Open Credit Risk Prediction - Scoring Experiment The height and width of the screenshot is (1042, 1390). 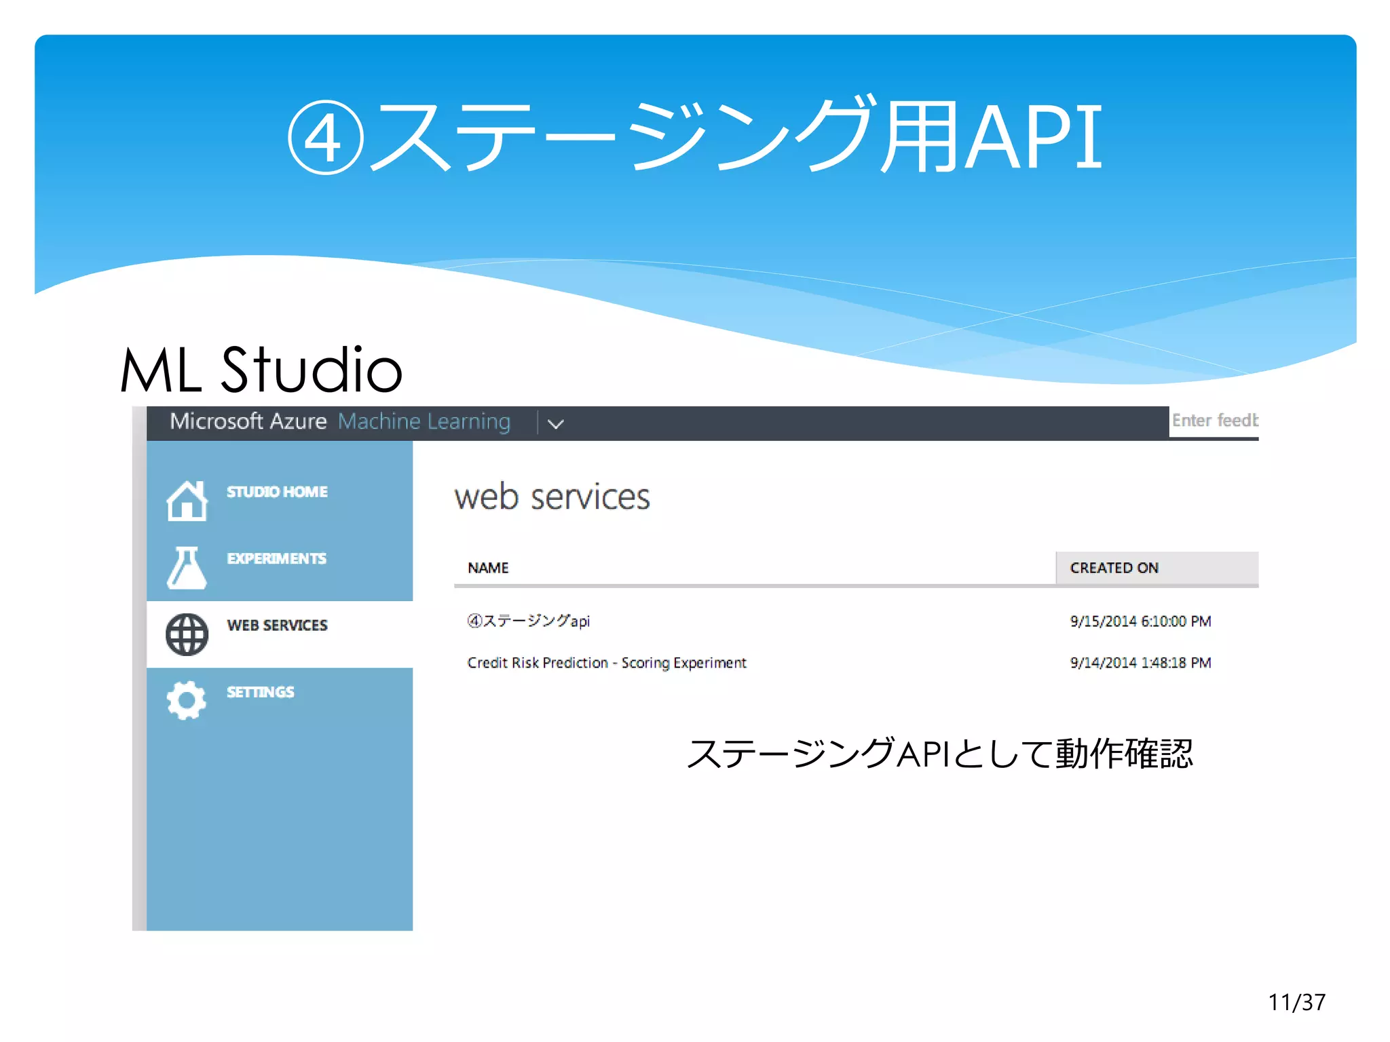[x=607, y=663]
